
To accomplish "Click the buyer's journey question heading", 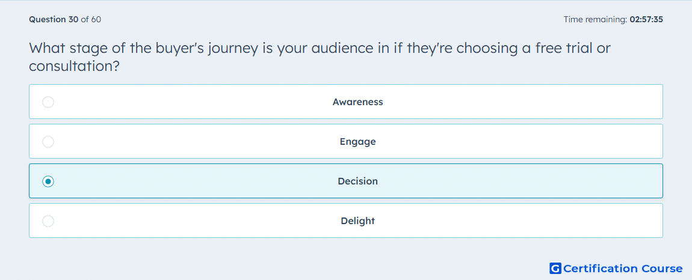I will tap(320, 57).
